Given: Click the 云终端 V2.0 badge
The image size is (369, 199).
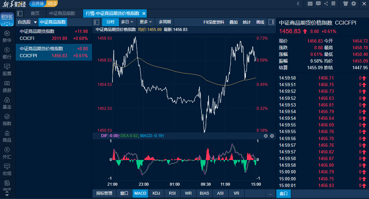Looking at the screenshot, I should pyautogui.click(x=43, y=4).
